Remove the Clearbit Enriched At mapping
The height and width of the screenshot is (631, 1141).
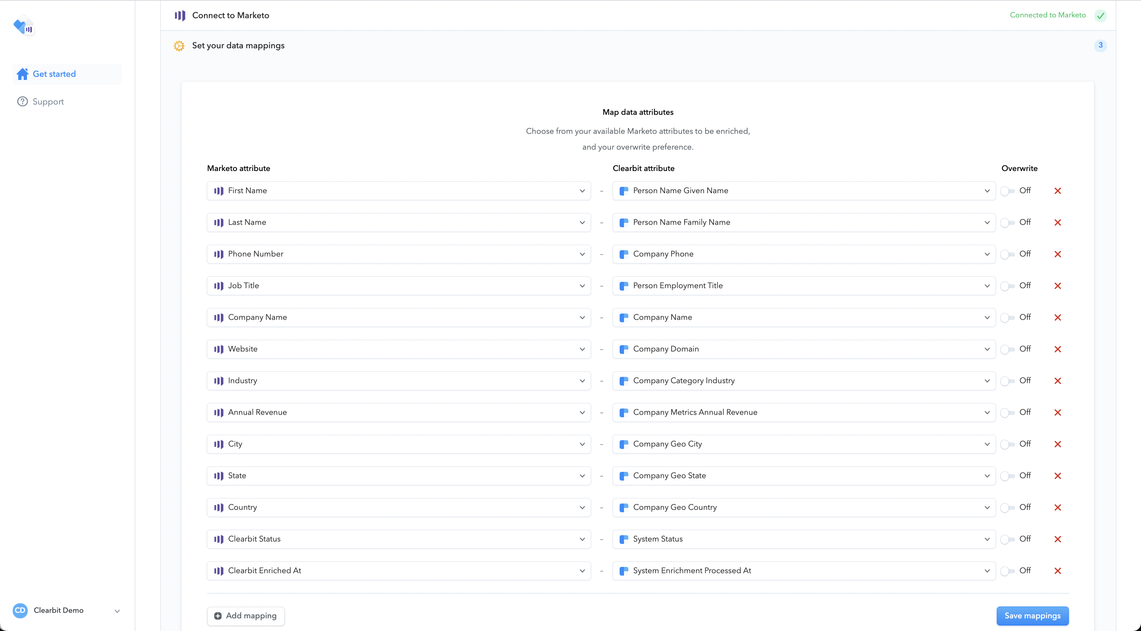pyautogui.click(x=1058, y=570)
